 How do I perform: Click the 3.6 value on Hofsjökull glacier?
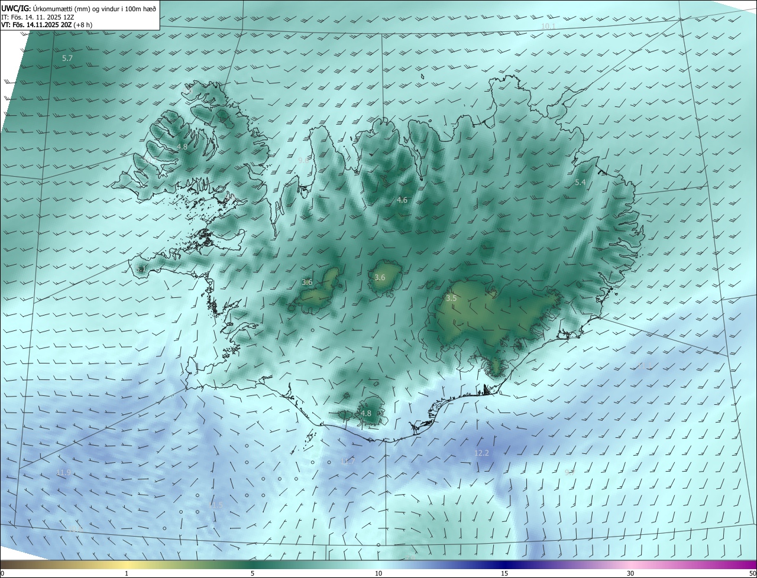tap(380, 278)
